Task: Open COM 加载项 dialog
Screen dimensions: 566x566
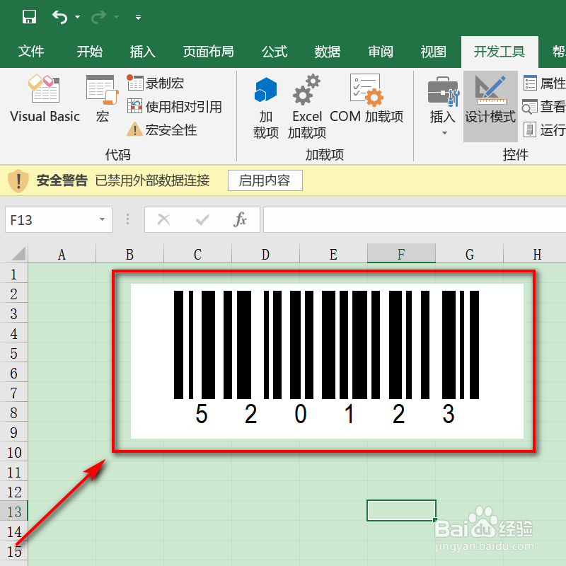Action: click(366, 98)
